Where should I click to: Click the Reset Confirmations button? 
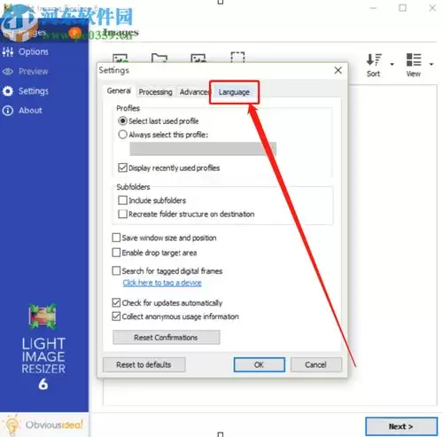tap(167, 338)
